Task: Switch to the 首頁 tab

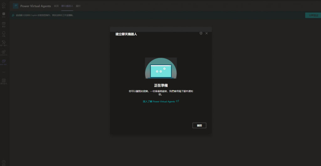Action: (56, 6)
